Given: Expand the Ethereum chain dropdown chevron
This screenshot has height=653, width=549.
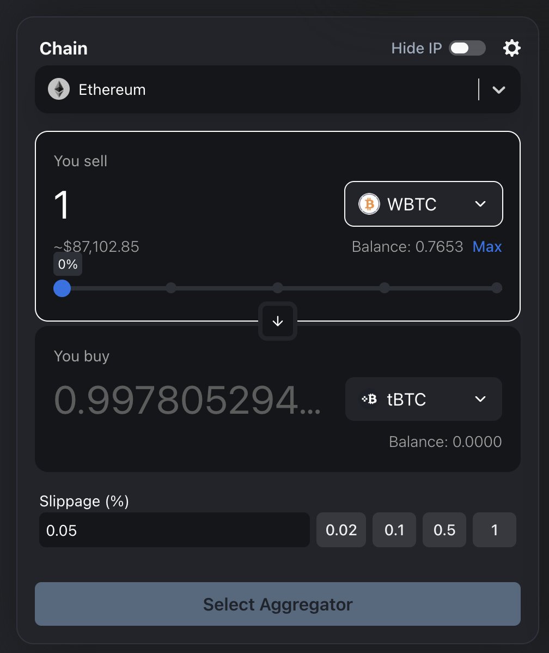Looking at the screenshot, I should click(499, 90).
